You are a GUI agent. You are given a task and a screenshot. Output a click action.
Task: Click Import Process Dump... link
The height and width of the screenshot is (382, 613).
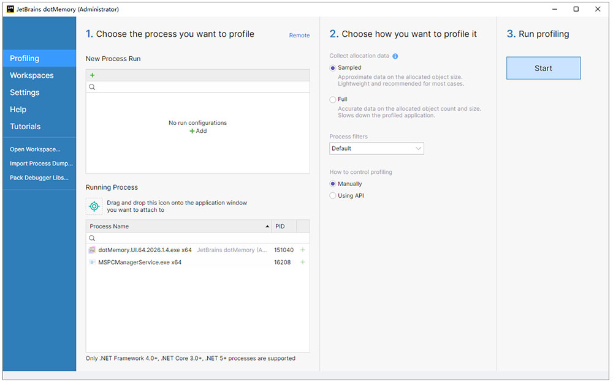[41, 163]
